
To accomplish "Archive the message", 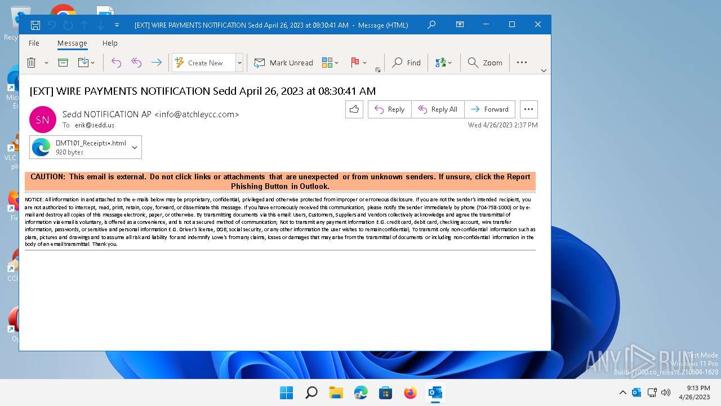I will coord(63,63).
